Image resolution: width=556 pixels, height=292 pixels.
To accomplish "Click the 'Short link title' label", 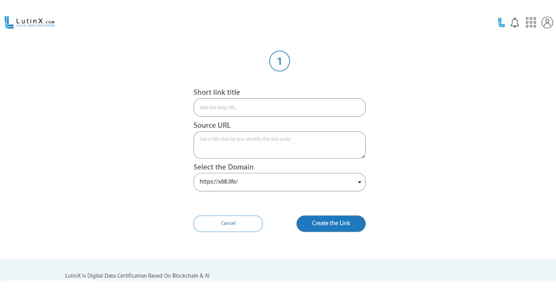I will [x=217, y=92].
